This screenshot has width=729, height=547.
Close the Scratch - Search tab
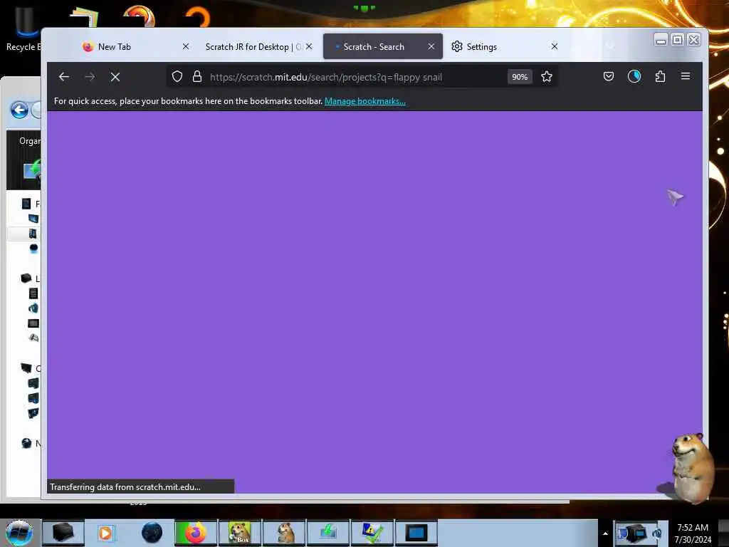[431, 46]
